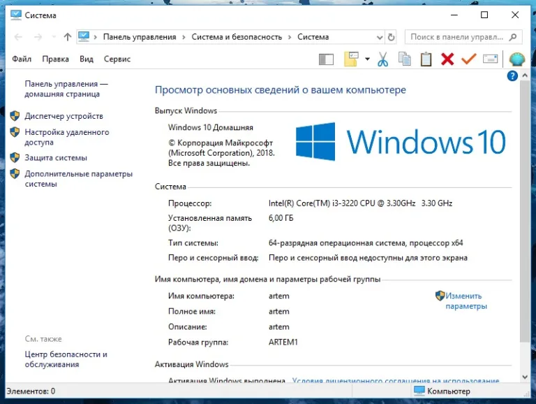Click Панель управления in breadcrumb
Screen dimensions: 536x404
(x=140, y=37)
